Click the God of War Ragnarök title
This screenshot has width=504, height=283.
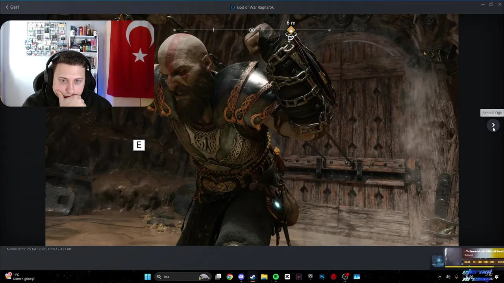[x=255, y=7]
